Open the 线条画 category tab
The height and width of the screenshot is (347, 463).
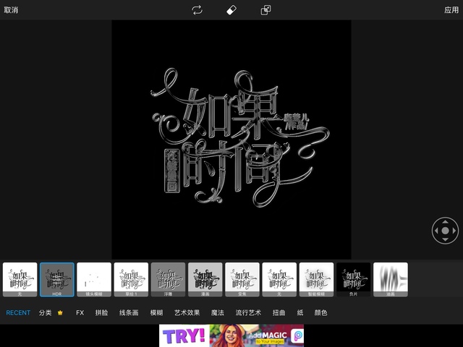(x=129, y=313)
